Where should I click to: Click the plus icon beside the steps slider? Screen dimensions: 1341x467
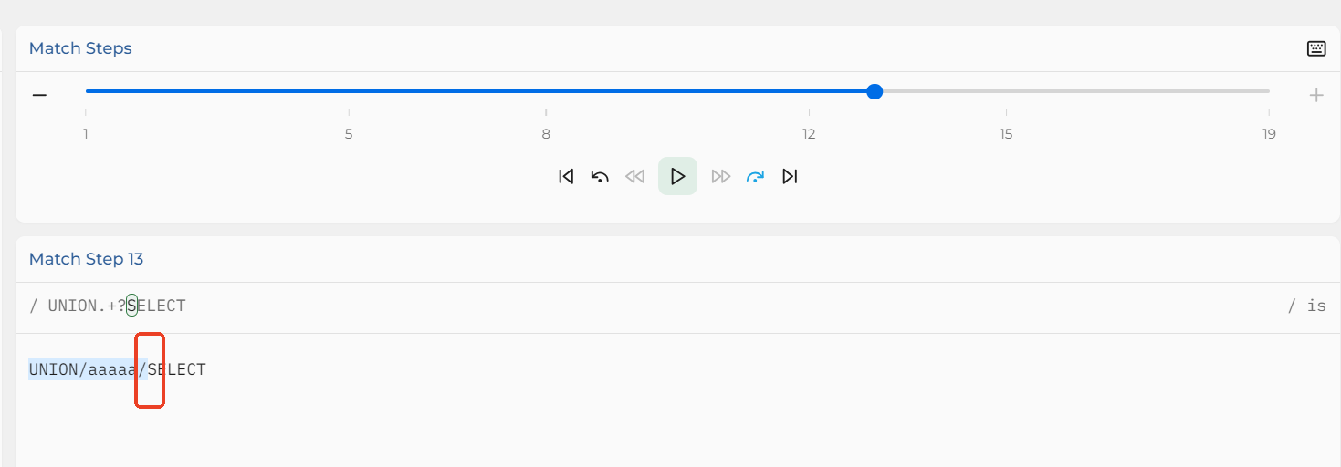point(1315,94)
